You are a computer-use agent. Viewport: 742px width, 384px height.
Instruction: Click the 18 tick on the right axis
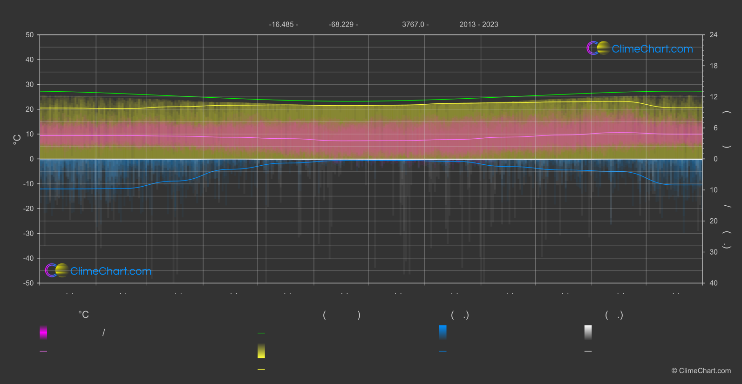pyautogui.click(x=714, y=66)
